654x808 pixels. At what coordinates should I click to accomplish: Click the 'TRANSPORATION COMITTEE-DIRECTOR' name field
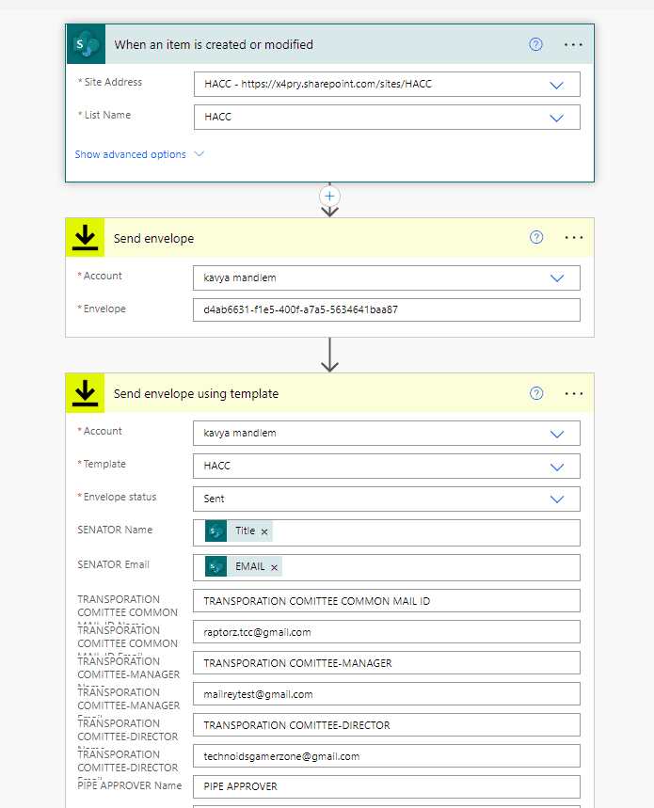[x=387, y=725]
